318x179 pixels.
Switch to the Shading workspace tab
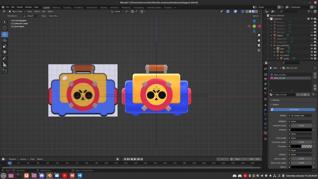pyautogui.click(x=104, y=7)
